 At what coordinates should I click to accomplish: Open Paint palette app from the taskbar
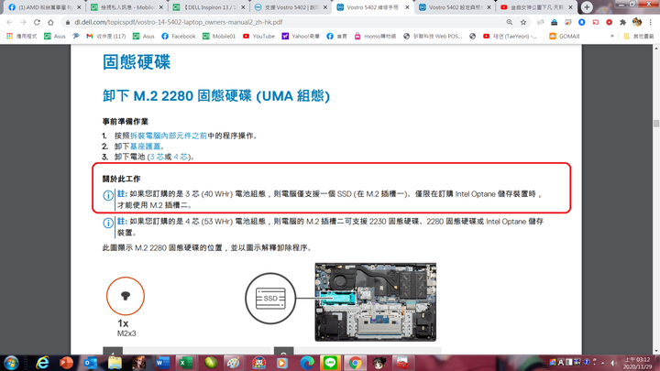coord(234,363)
